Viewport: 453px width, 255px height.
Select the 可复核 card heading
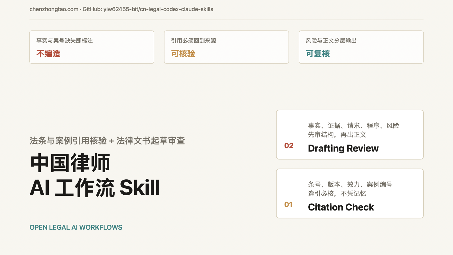[x=318, y=54]
